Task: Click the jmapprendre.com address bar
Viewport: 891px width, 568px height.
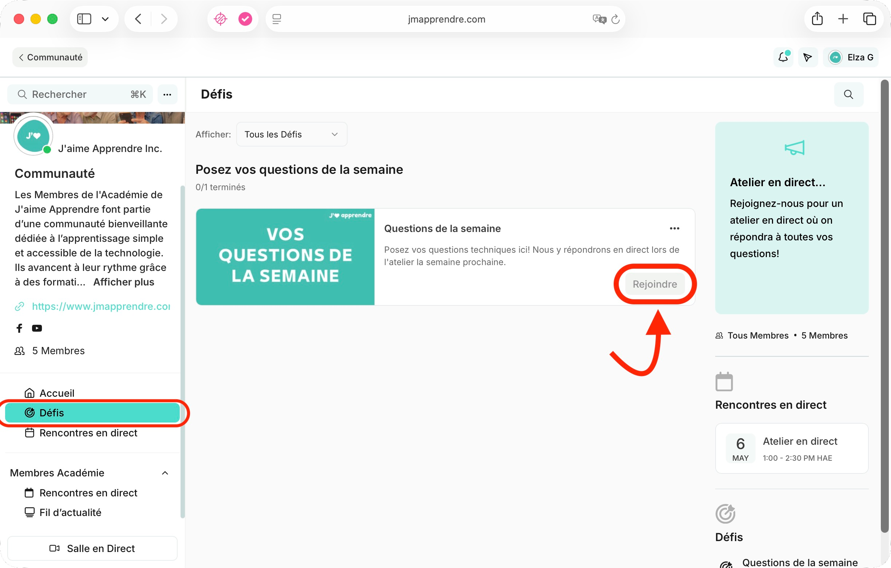Action: click(x=446, y=19)
